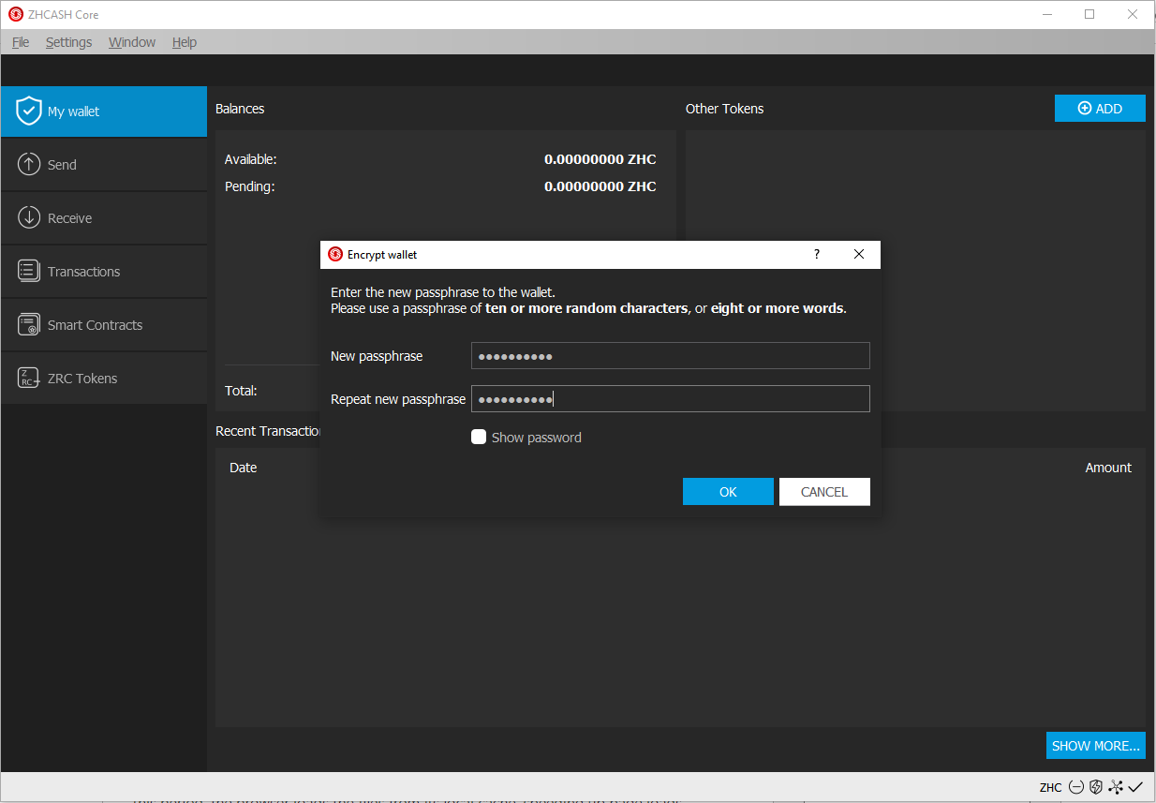Click the ZRC Tokens sidebar icon
1156x803 pixels.
click(29, 378)
